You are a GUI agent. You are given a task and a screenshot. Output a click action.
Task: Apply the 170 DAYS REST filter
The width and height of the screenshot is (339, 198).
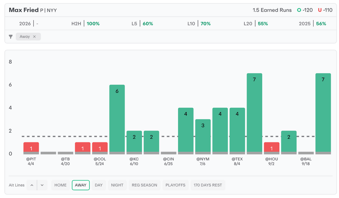[x=208, y=185]
